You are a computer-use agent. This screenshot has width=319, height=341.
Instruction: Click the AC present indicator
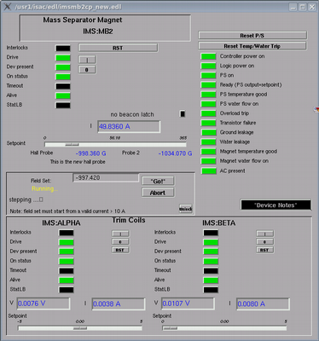coord(208,171)
